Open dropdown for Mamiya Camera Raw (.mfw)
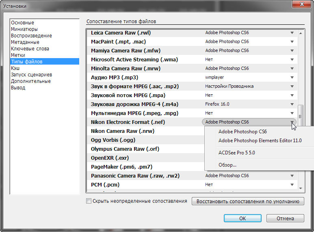Image resolution: width=314 pixels, height=232 pixels. 292,51
